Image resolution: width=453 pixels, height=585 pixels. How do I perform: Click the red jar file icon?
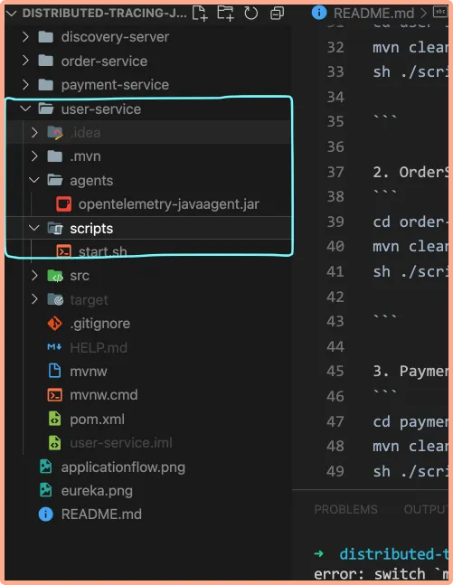(x=64, y=204)
